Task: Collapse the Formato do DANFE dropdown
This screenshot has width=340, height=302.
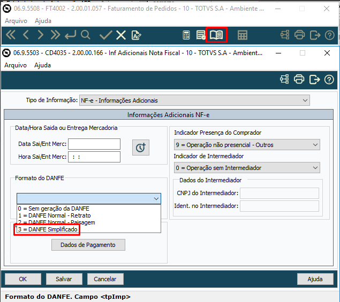Action: click(x=156, y=199)
